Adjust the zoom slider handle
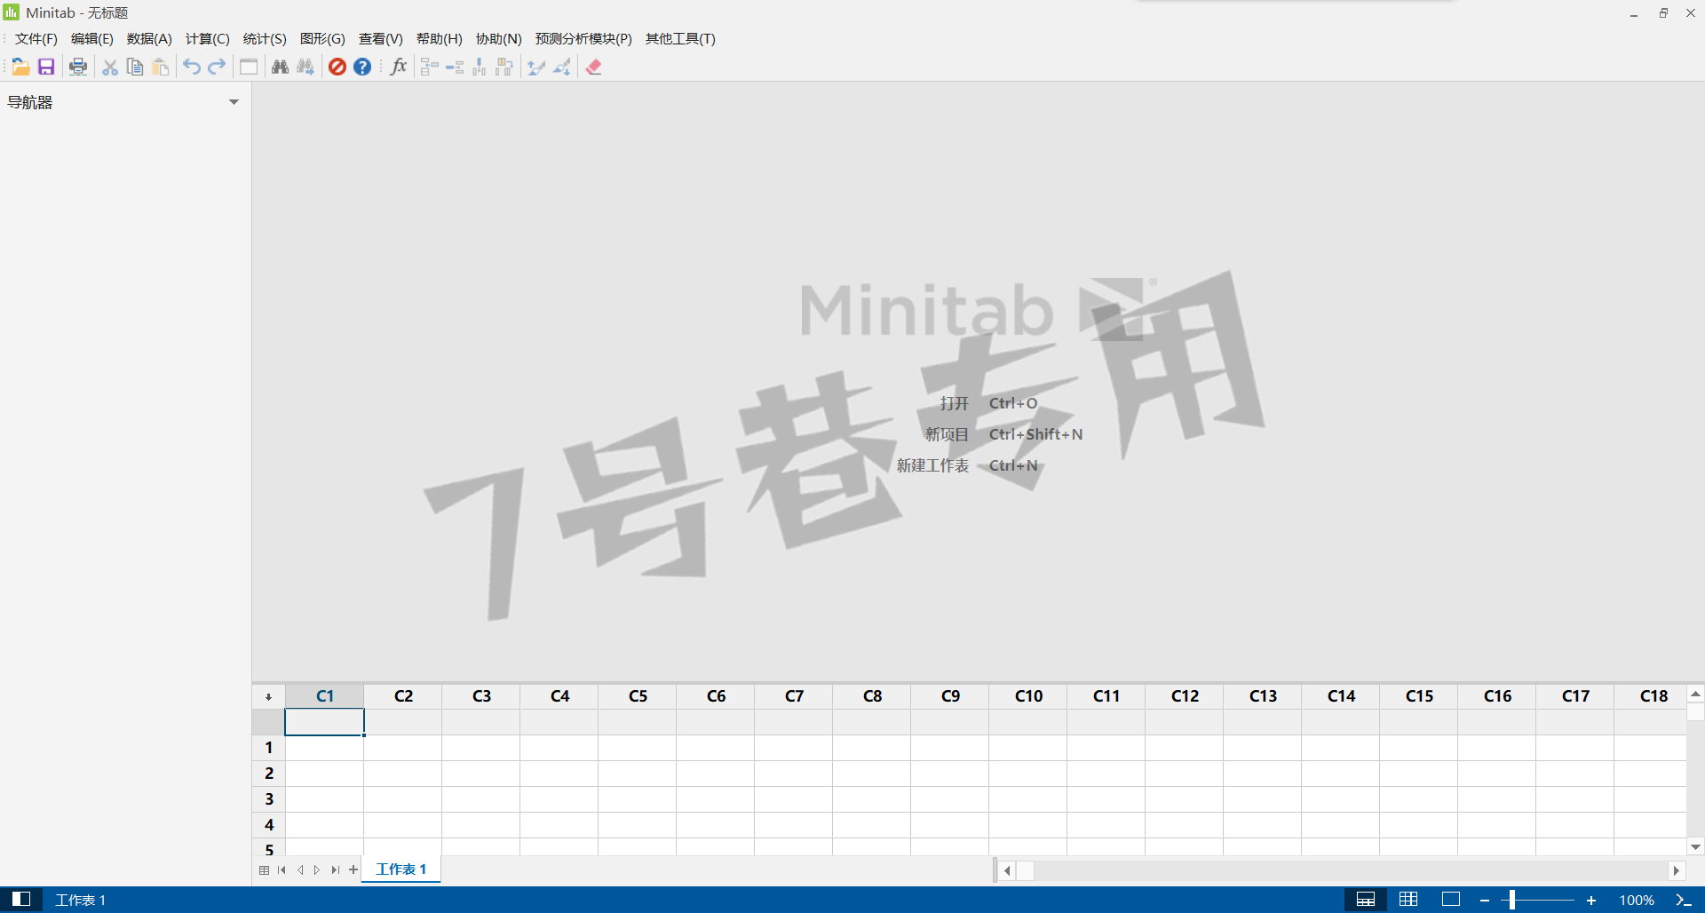Image resolution: width=1705 pixels, height=913 pixels. [1511, 900]
